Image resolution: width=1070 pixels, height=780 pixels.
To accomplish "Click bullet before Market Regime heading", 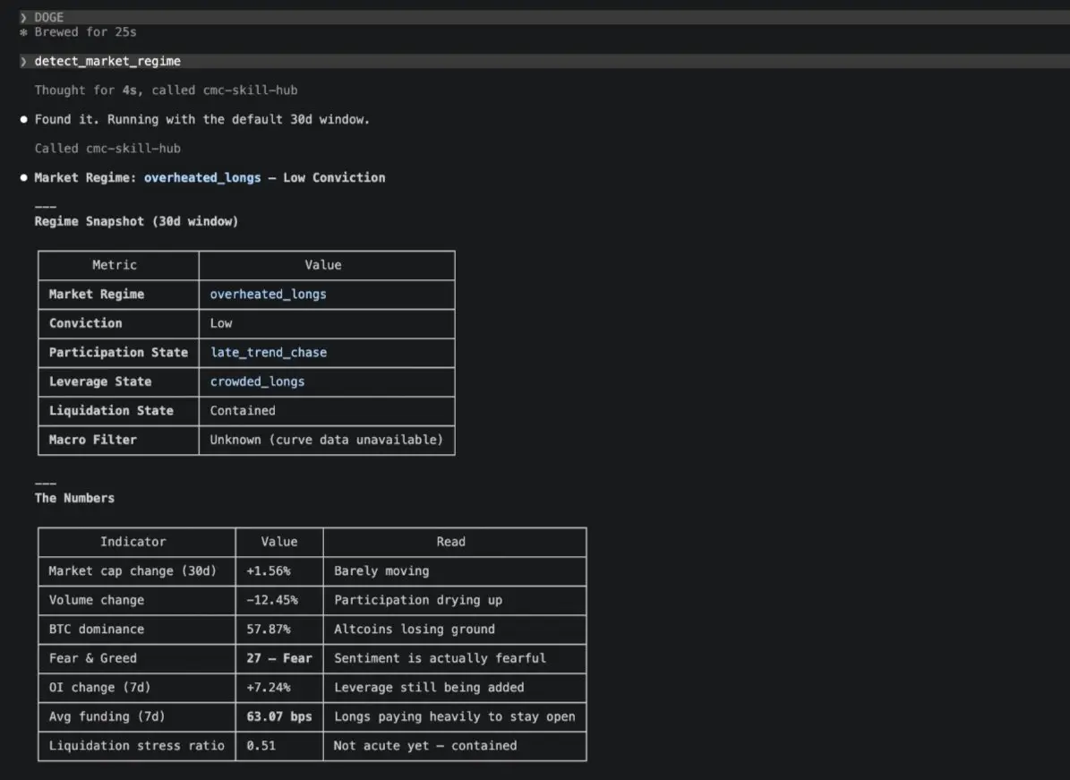I will click(x=24, y=177).
